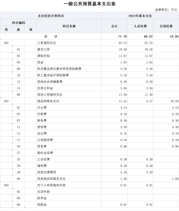Click category code 301 cell
This screenshot has height=211, width=179.
point(6,43)
